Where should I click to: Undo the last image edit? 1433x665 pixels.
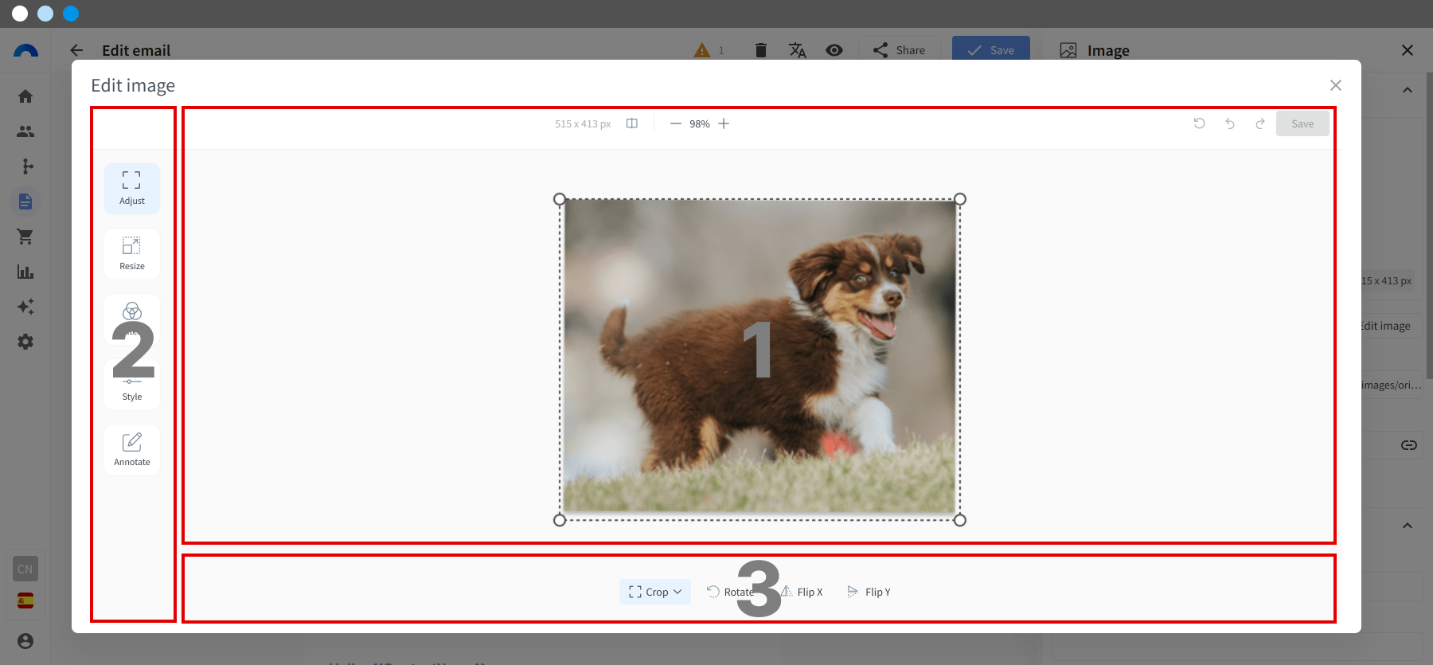1230,123
